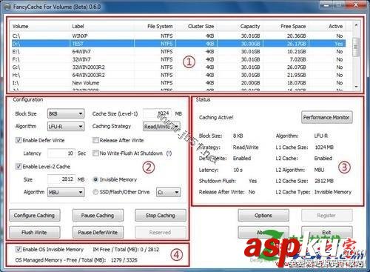Click the OS Managed Memory 1279 / 3326 text

[x=76, y=260]
